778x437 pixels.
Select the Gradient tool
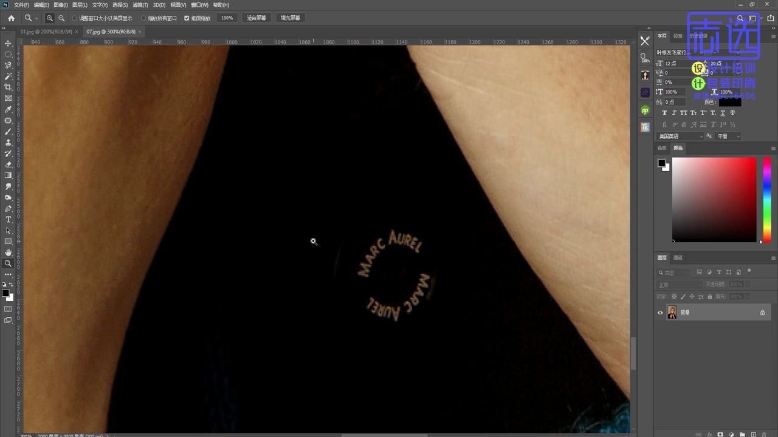point(8,175)
